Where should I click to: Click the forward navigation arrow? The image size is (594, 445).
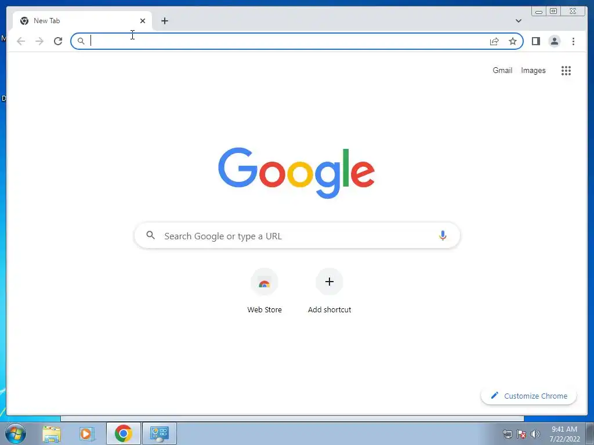coord(39,41)
